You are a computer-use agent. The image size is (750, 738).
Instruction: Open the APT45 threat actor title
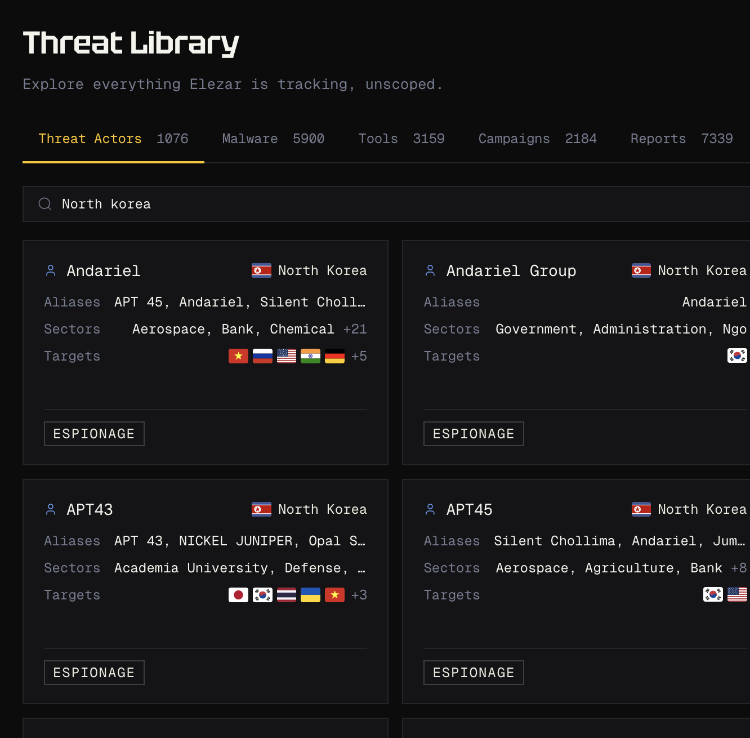click(x=470, y=510)
